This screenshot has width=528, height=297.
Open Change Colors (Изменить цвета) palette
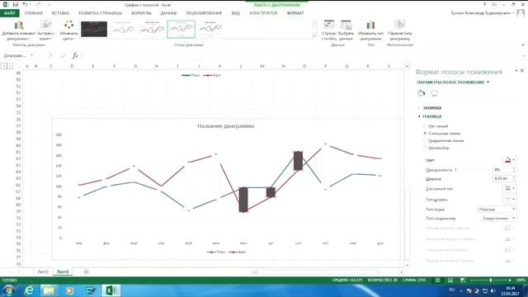(x=68, y=31)
